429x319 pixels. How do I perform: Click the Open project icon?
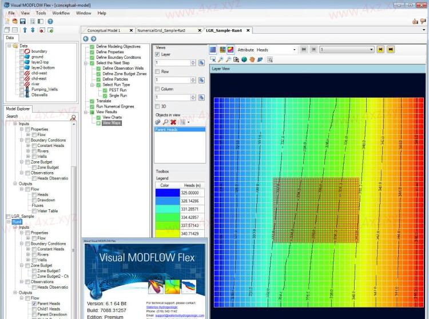tap(15, 21)
